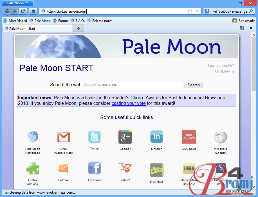Reload the page with the refresh icon
The height and width of the screenshot is (197, 258).
[23, 12]
